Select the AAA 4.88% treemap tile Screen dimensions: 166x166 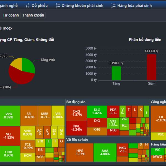(105, 152)
